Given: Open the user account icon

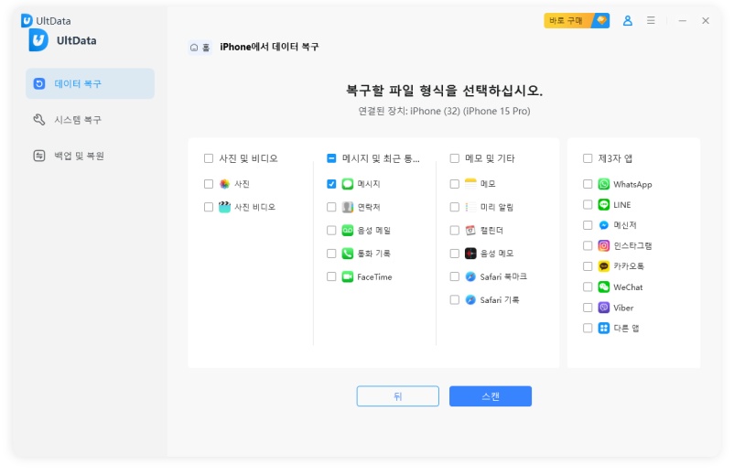Looking at the screenshot, I should (x=628, y=20).
